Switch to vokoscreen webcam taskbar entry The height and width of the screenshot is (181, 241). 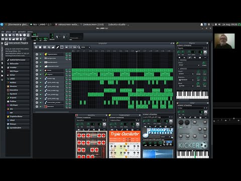point(67,25)
